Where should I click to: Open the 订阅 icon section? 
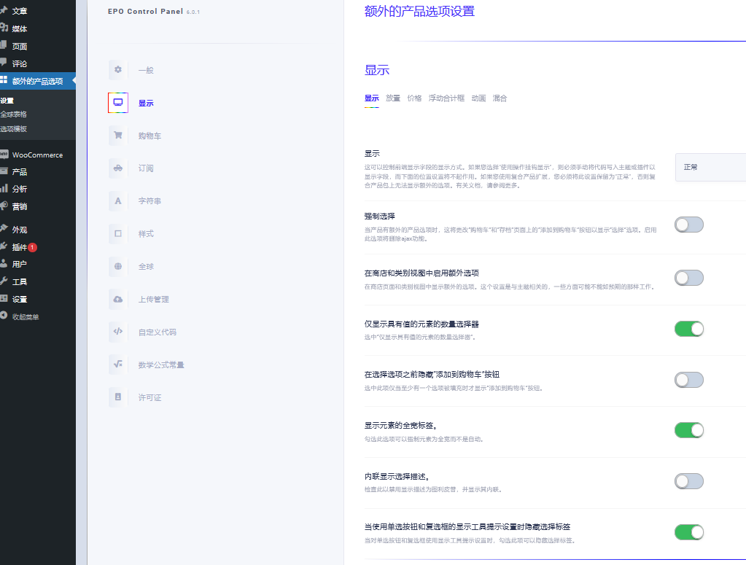pyautogui.click(x=118, y=168)
